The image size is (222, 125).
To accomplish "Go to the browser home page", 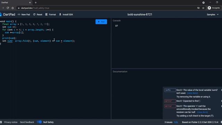I will coord(12,8).
